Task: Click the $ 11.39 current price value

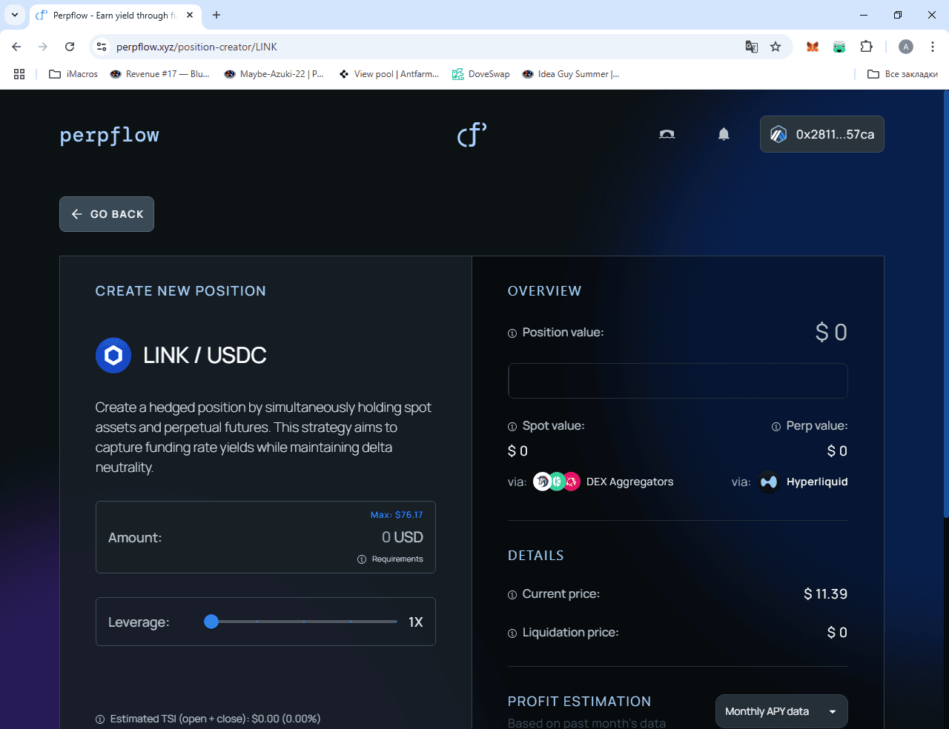Action: click(825, 594)
